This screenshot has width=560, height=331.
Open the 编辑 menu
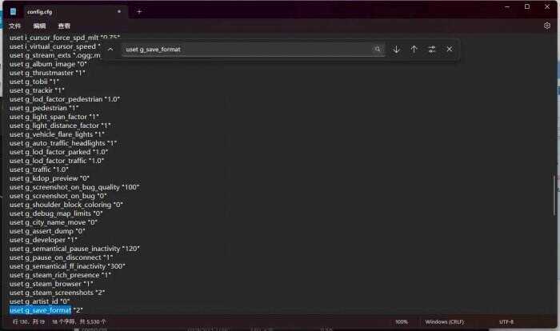tap(39, 26)
